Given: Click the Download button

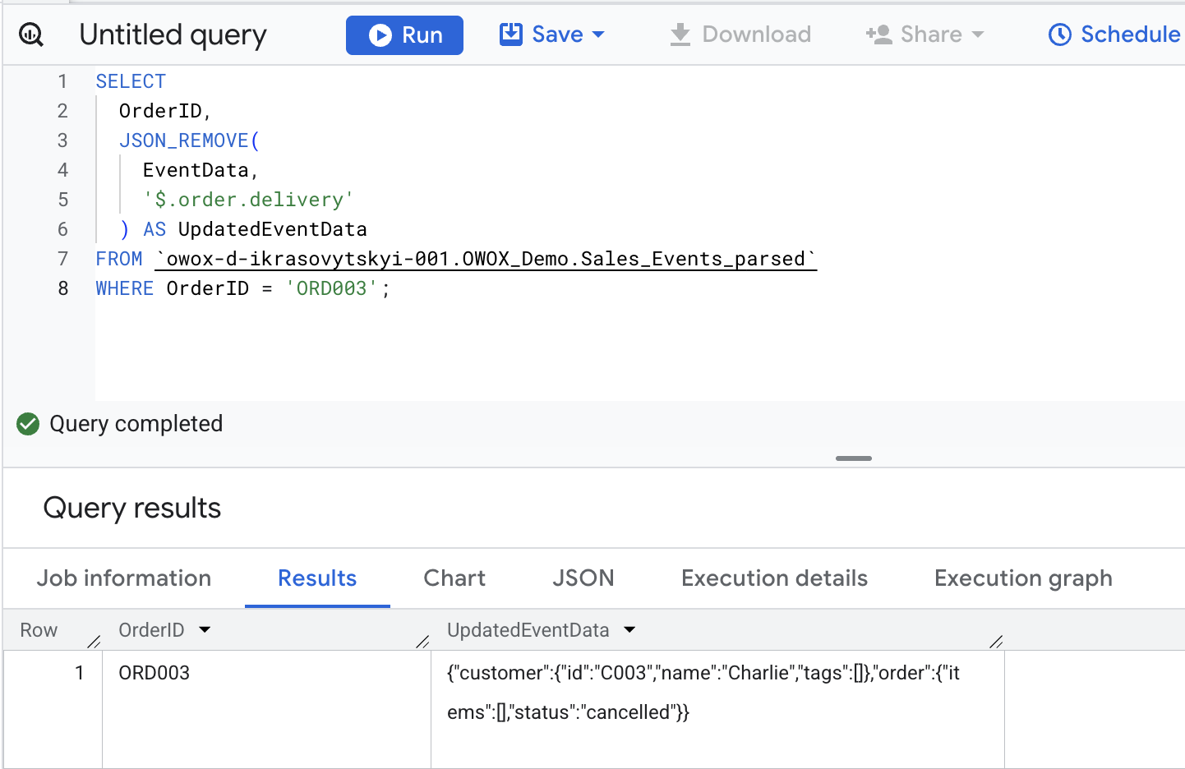Looking at the screenshot, I should click(x=740, y=35).
